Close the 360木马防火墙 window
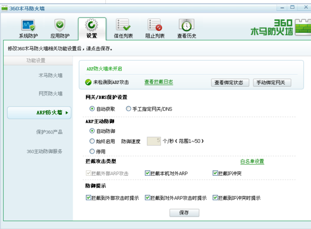This screenshot has height=229, width=311. click(306, 7)
